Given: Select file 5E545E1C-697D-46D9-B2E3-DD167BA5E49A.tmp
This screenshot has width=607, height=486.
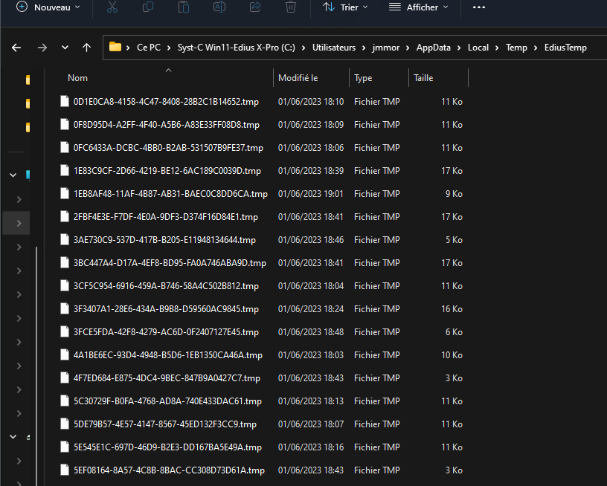Looking at the screenshot, I should (167, 447).
